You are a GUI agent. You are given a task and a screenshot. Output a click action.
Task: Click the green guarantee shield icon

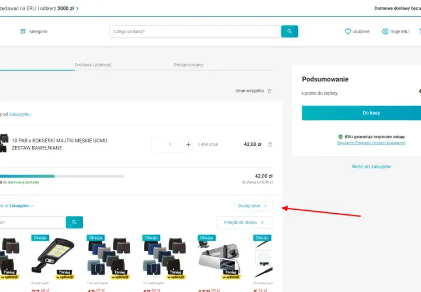(x=340, y=137)
